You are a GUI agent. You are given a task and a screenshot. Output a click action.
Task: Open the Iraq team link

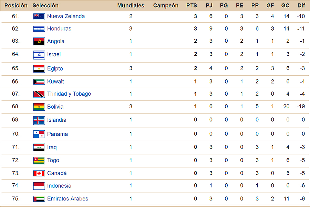tap(52, 147)
